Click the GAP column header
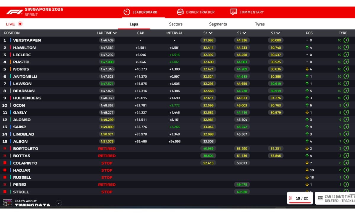The height and width of the screenshot is (215, 355). (x=141, y=33)
